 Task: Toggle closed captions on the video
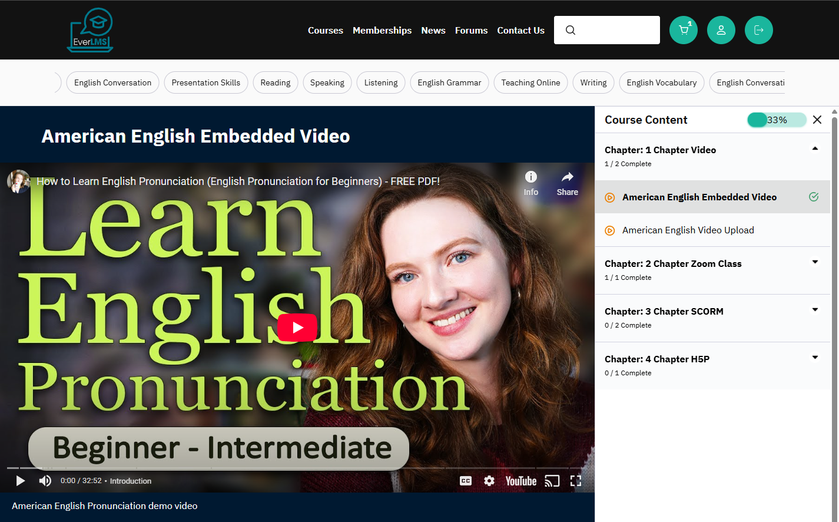(x=465, y=481)
